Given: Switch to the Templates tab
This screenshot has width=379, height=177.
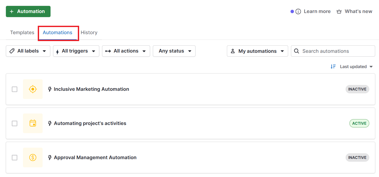Looking at the screenshot, I should pyautogui.click(x=22, y=33).
